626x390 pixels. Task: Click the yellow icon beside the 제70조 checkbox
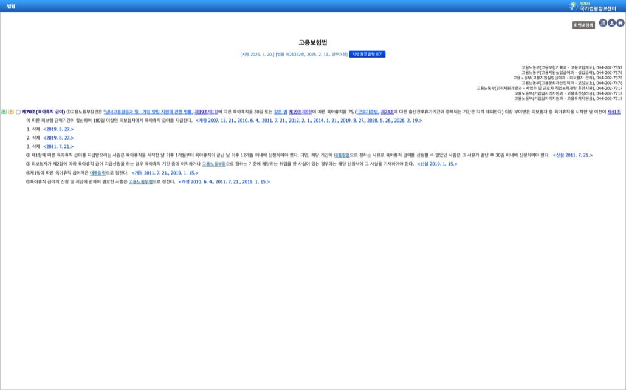pyautogui.click(x=11, y=112)
